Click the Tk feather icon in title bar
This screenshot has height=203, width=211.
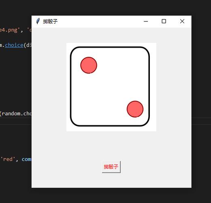coord(38,21)
